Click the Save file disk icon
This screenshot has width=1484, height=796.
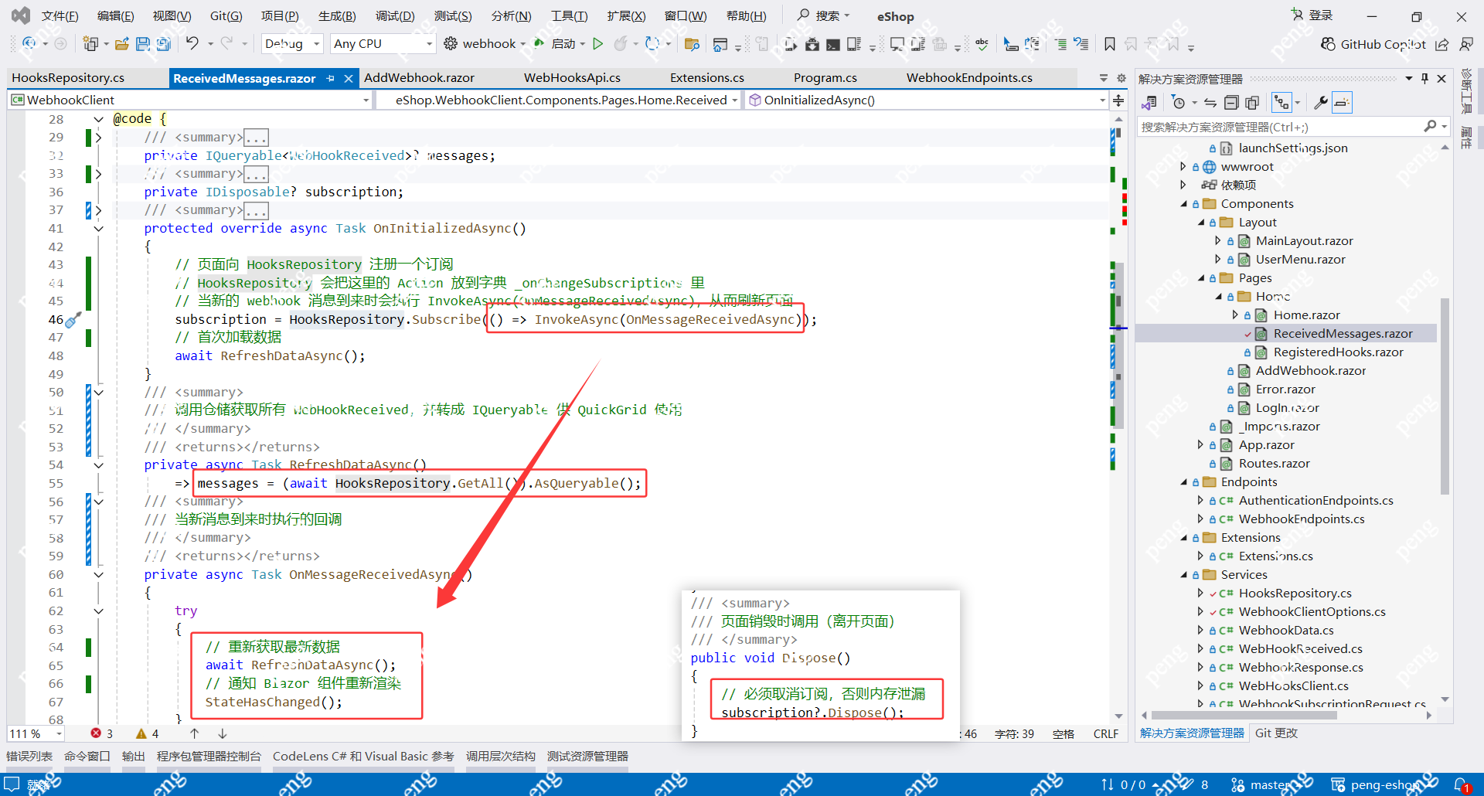(142, 44)
